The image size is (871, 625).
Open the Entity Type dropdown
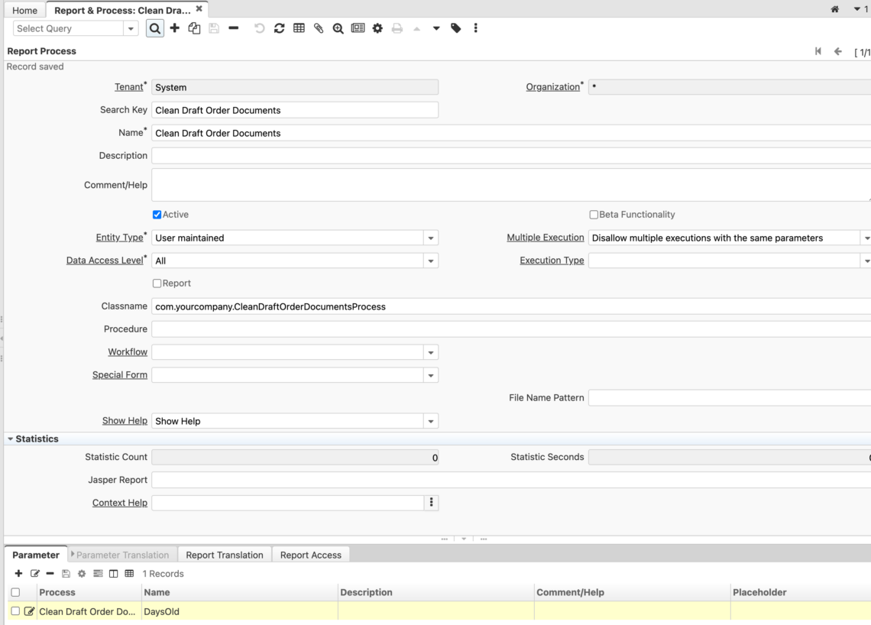(x=430, y=238)
